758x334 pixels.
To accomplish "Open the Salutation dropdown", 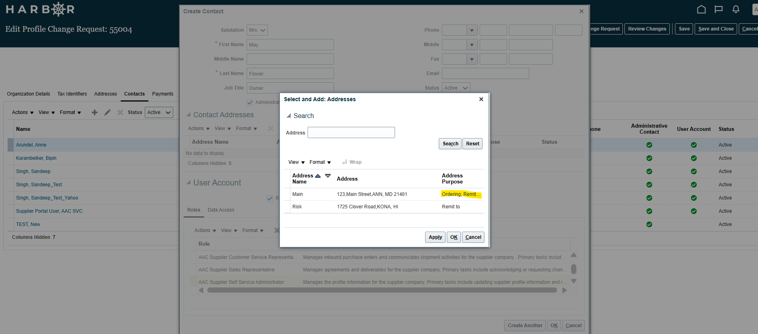I will coord(257,30).
